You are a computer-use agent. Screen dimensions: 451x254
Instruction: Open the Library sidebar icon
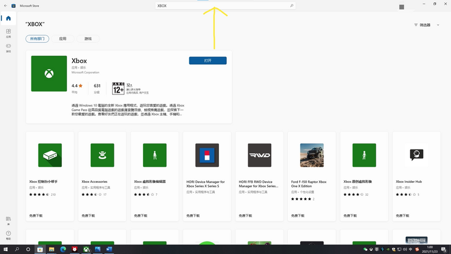(x=8, y=221)
